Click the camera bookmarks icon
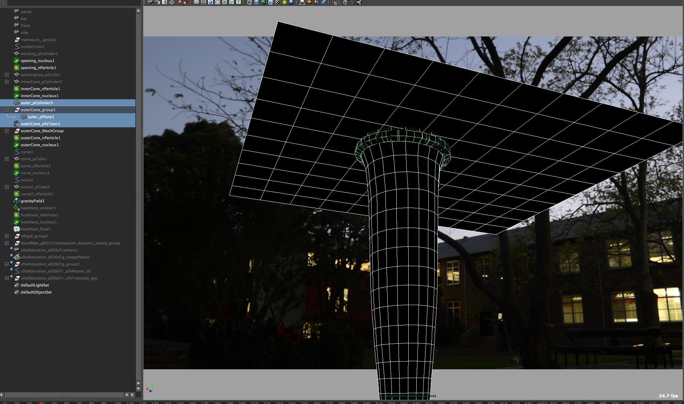Screen dimensions: 684x404 (164, 2)
